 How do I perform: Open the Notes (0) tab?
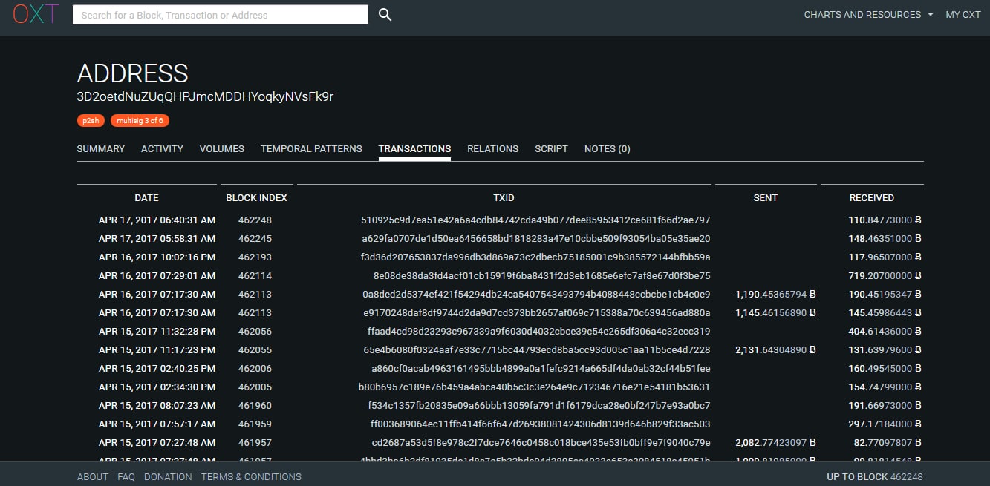608,149
